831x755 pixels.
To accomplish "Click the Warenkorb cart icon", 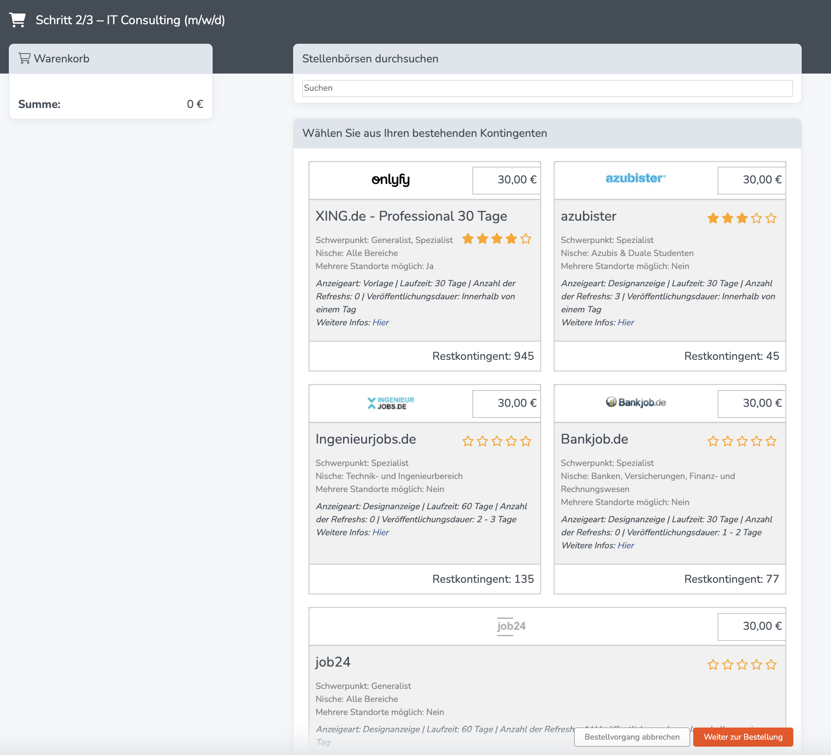I will click(24, 58).
